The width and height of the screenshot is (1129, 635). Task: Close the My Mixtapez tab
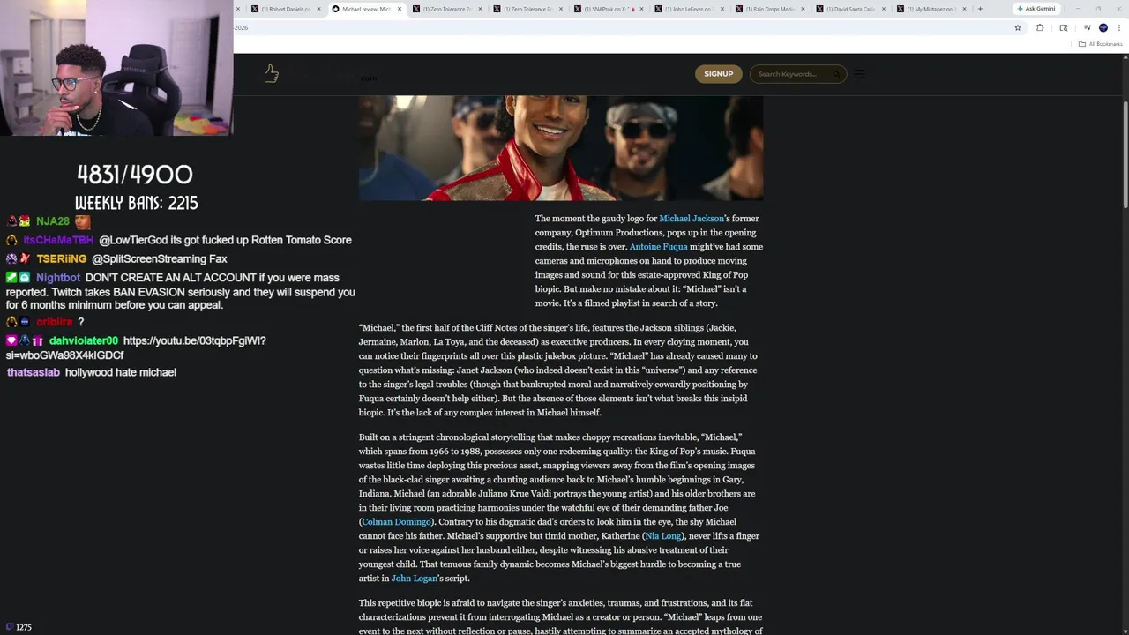(x=964, y=9)
